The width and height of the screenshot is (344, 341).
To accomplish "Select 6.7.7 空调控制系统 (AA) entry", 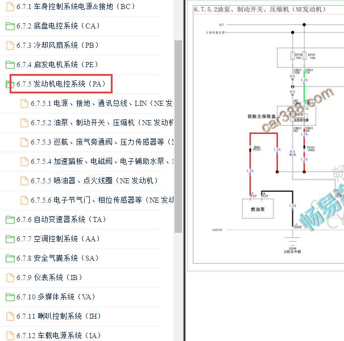I will [x=58, y=239].
